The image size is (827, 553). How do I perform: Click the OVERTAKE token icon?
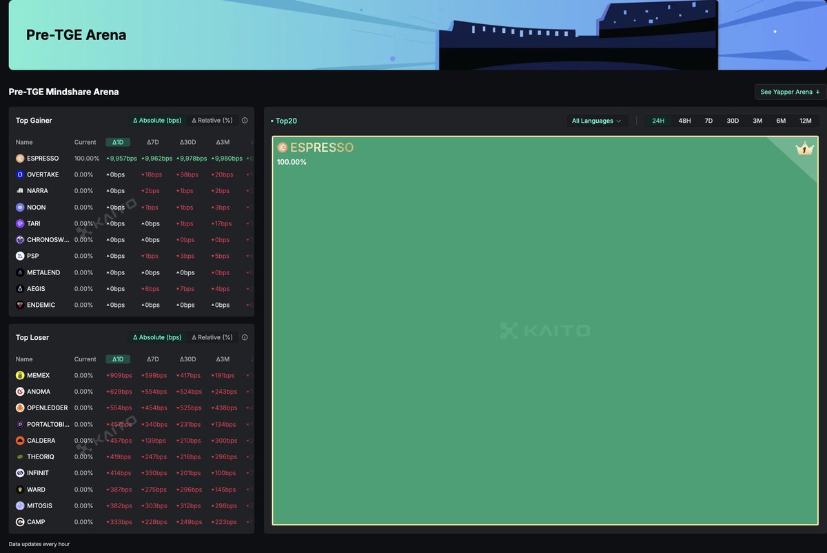[x=20, y=174]
